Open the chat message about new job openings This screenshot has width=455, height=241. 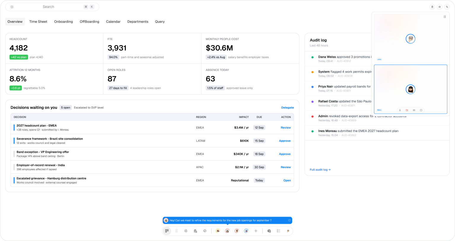(x=227, y=220)
